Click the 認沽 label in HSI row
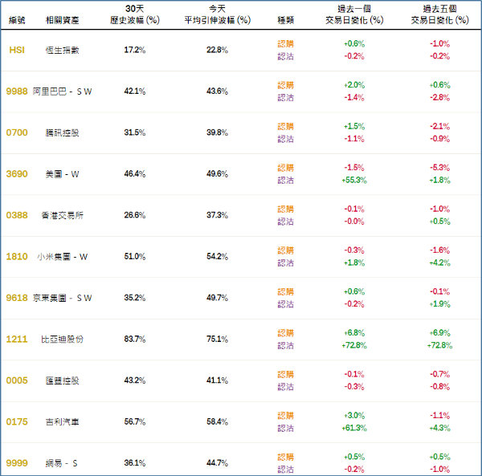This screenshot has height=476, width=482. coord(285,56)
